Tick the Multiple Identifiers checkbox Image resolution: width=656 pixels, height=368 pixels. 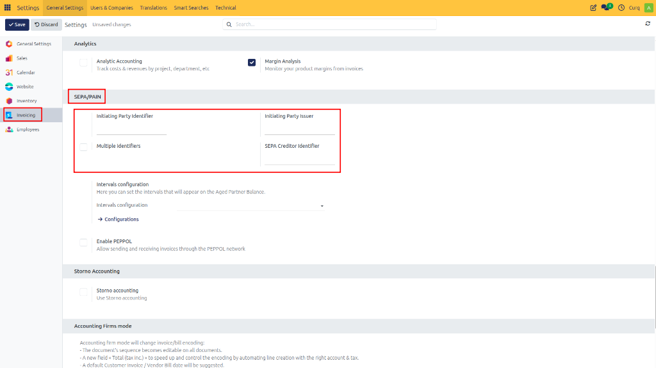84,147
